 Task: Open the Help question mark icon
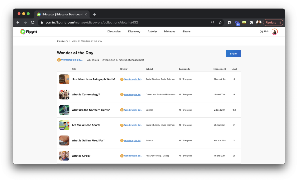point(261,32)
